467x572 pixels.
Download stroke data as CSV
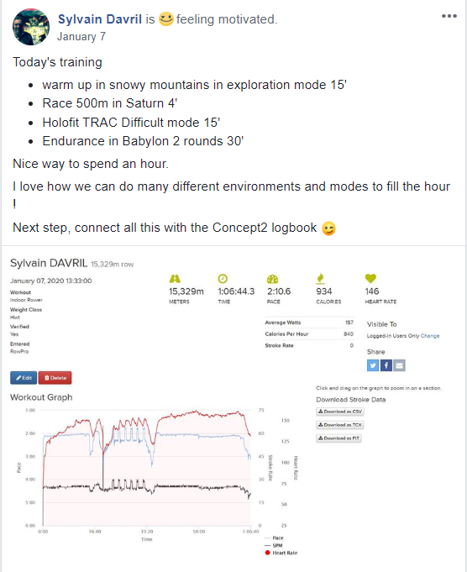click(339, 412)
